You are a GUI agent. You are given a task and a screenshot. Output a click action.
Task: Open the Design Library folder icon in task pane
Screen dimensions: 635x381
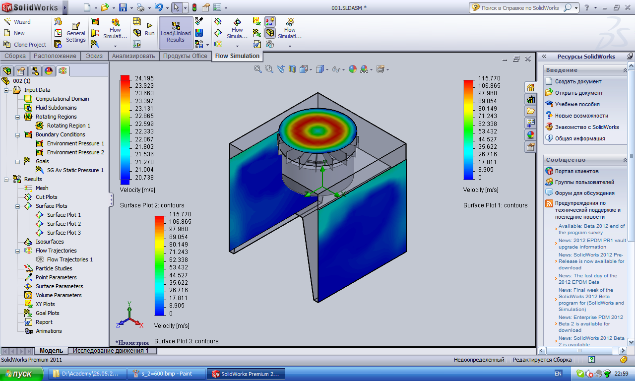(x=530, y=111)
